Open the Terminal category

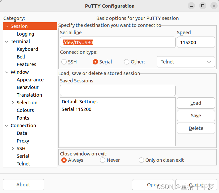tap(20, 42)
